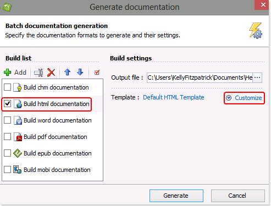Select Build epub documentation row
271x206 pixels.
(x=52, y=153)
